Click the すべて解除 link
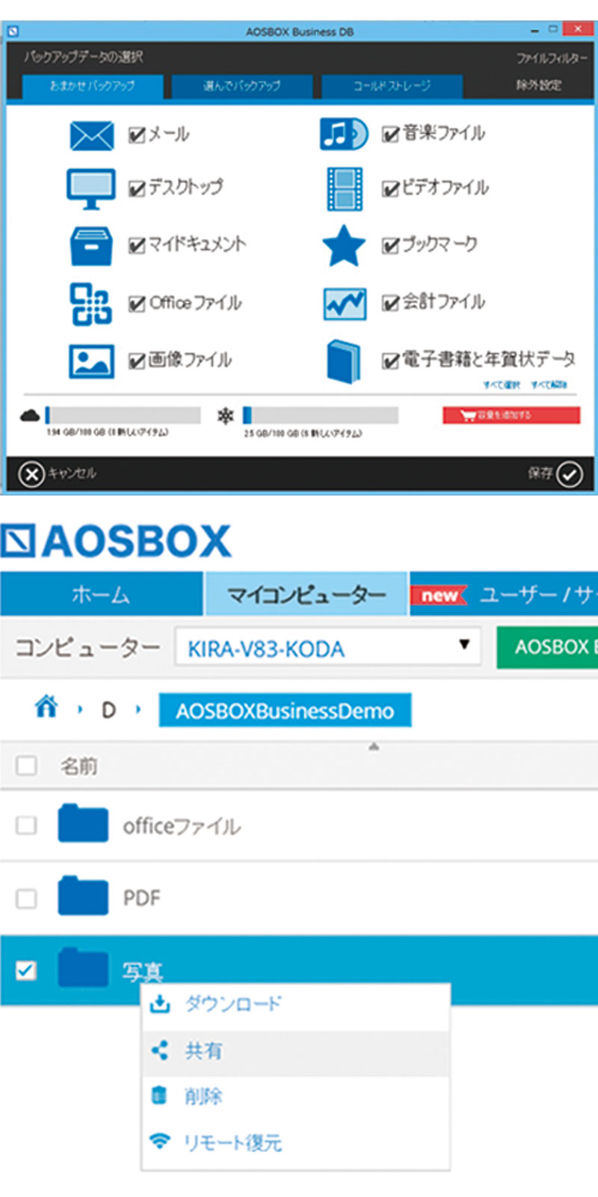 coord(549,385)
